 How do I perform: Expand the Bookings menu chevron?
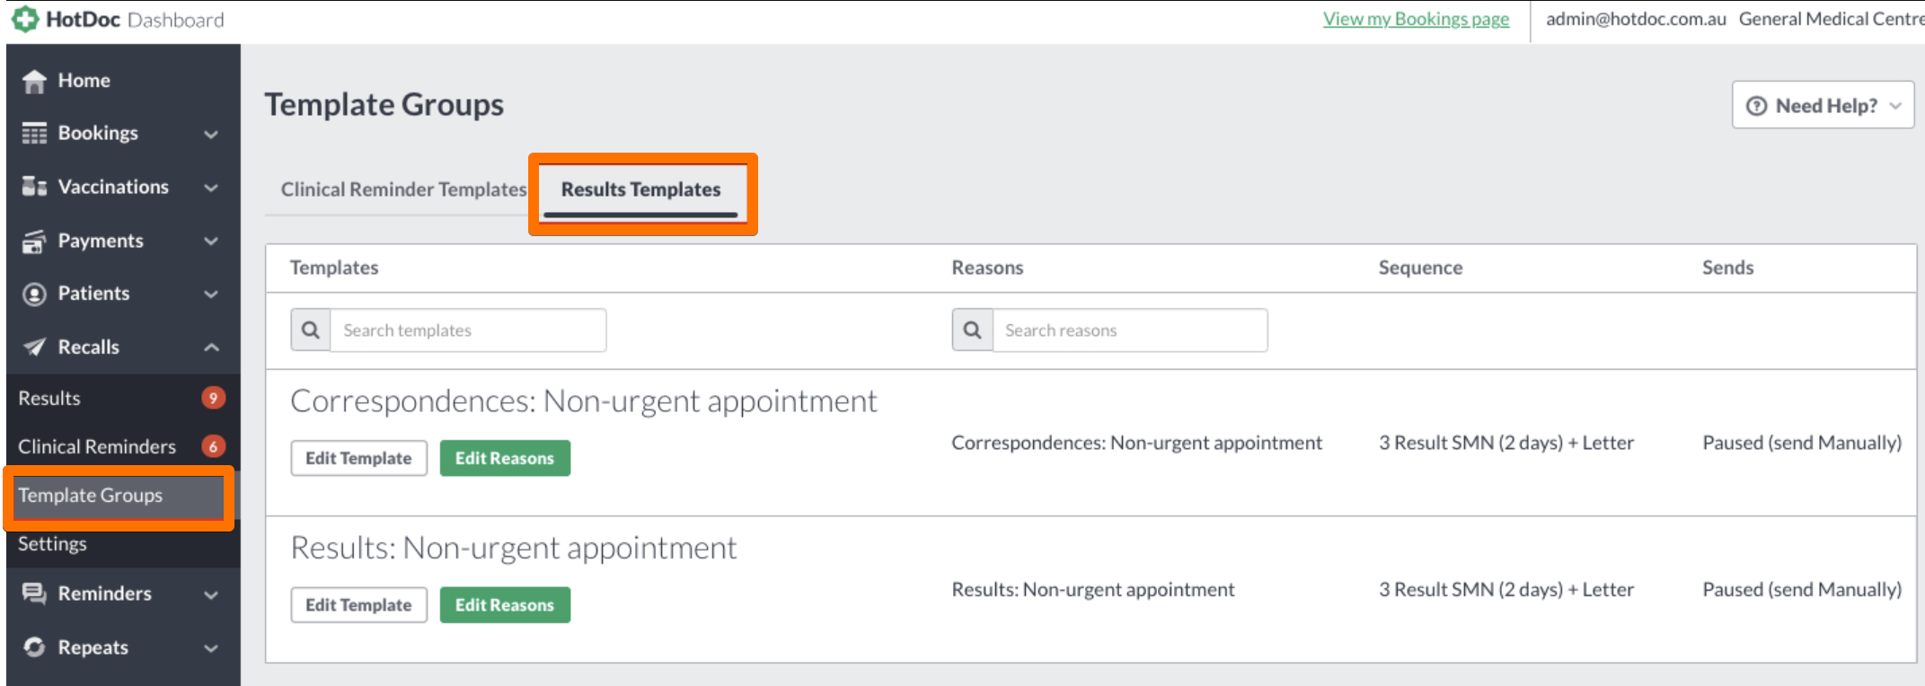(211, 135)
